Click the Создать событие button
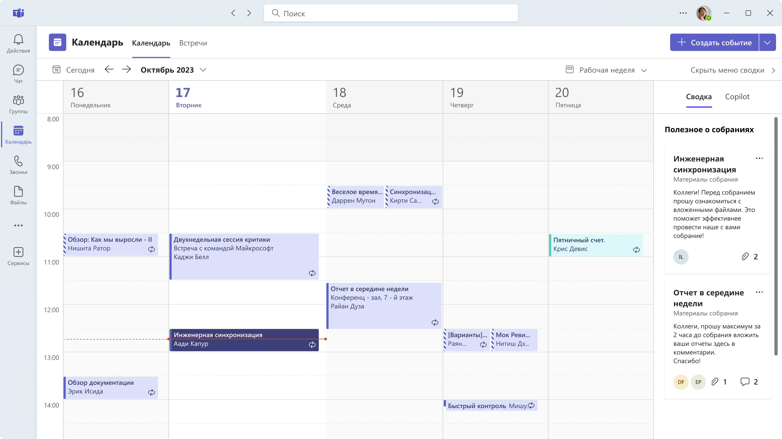Screen dimensions: 782x439 point(714,43)
